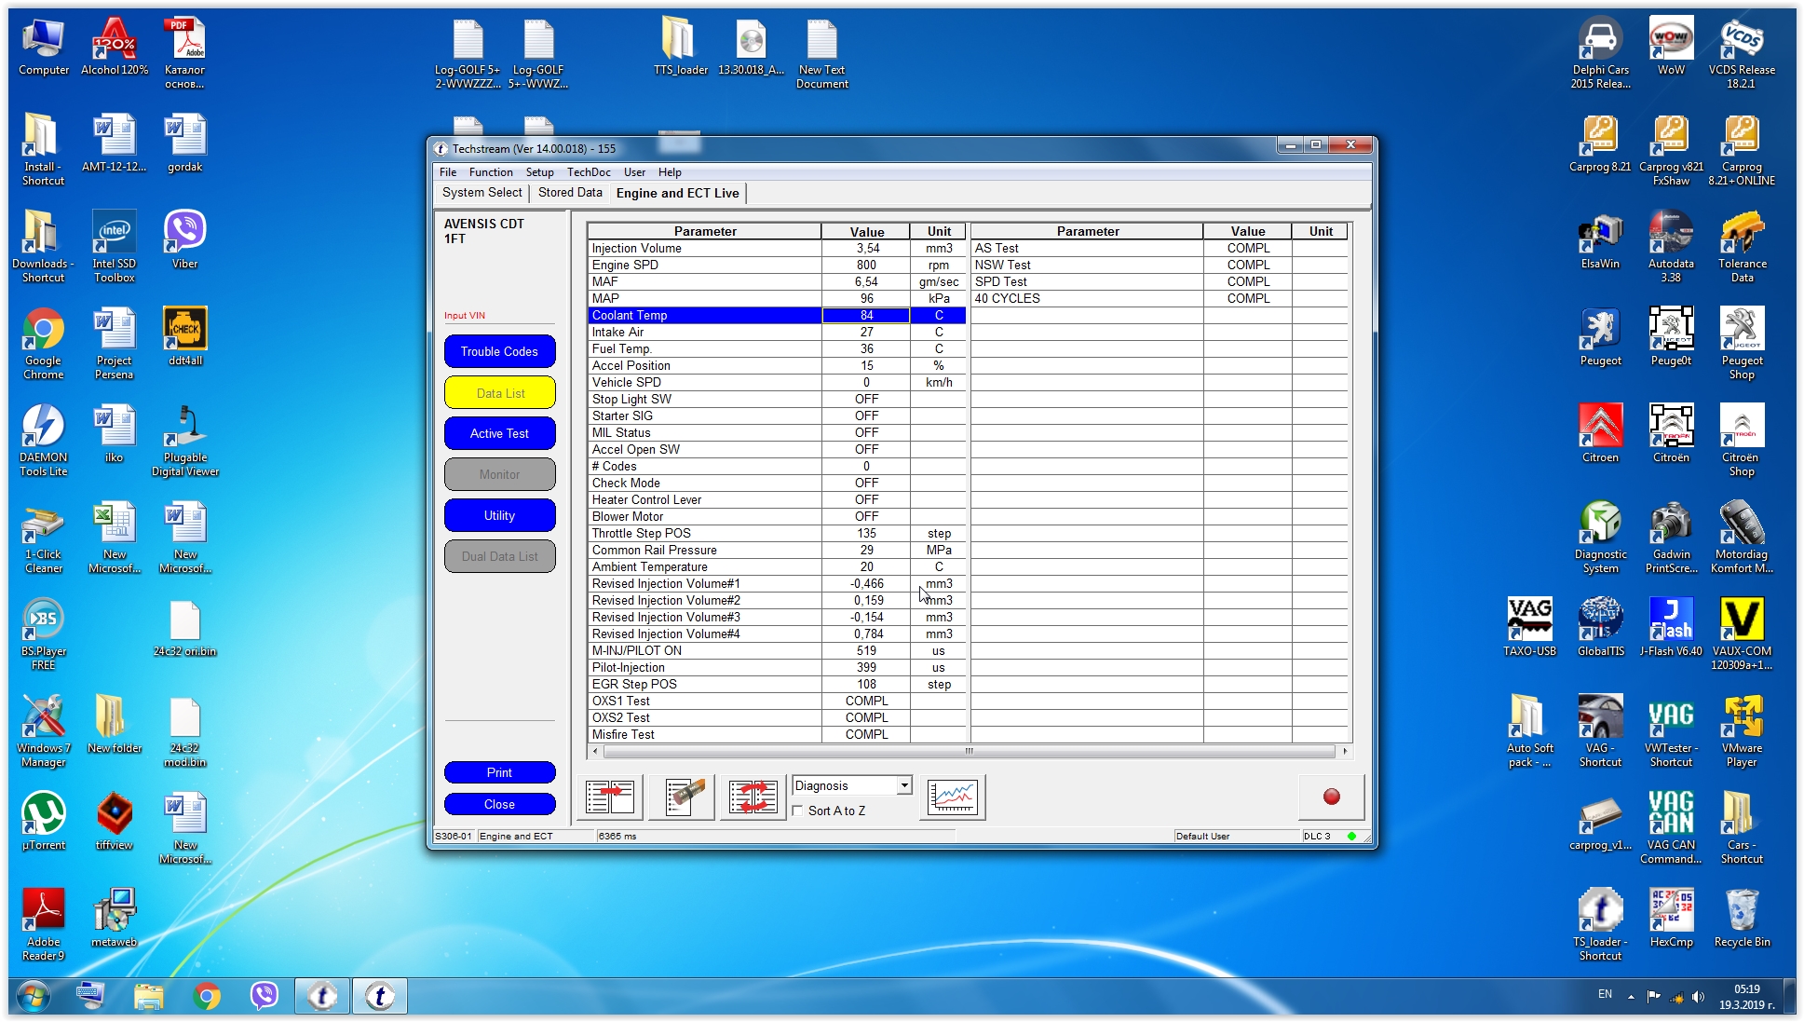Viewport: 1804px width, 1022px height.
Task: Click the Trouble Codes button
Action: click(499, 351)
